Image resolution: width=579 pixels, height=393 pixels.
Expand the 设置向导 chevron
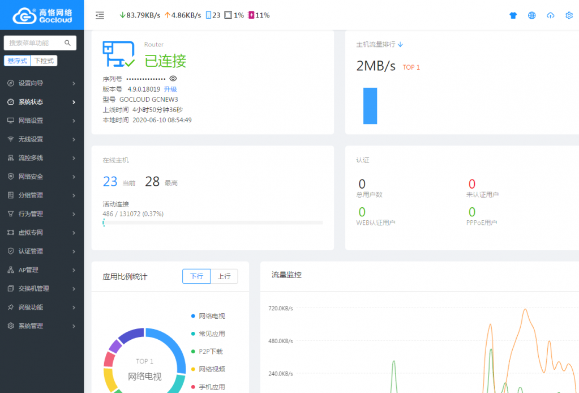(x=74, y=83)
